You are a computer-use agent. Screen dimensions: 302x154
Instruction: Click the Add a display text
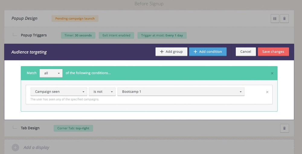pyautogui.click(x=37, y=147)
